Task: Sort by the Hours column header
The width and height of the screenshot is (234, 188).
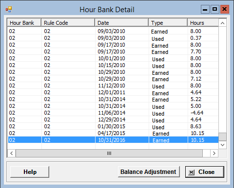Action: click(203, 23)
